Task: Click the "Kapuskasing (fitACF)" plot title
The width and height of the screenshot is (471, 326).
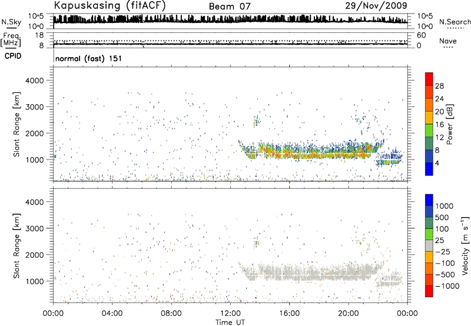Action: click(x=110, y=5)
